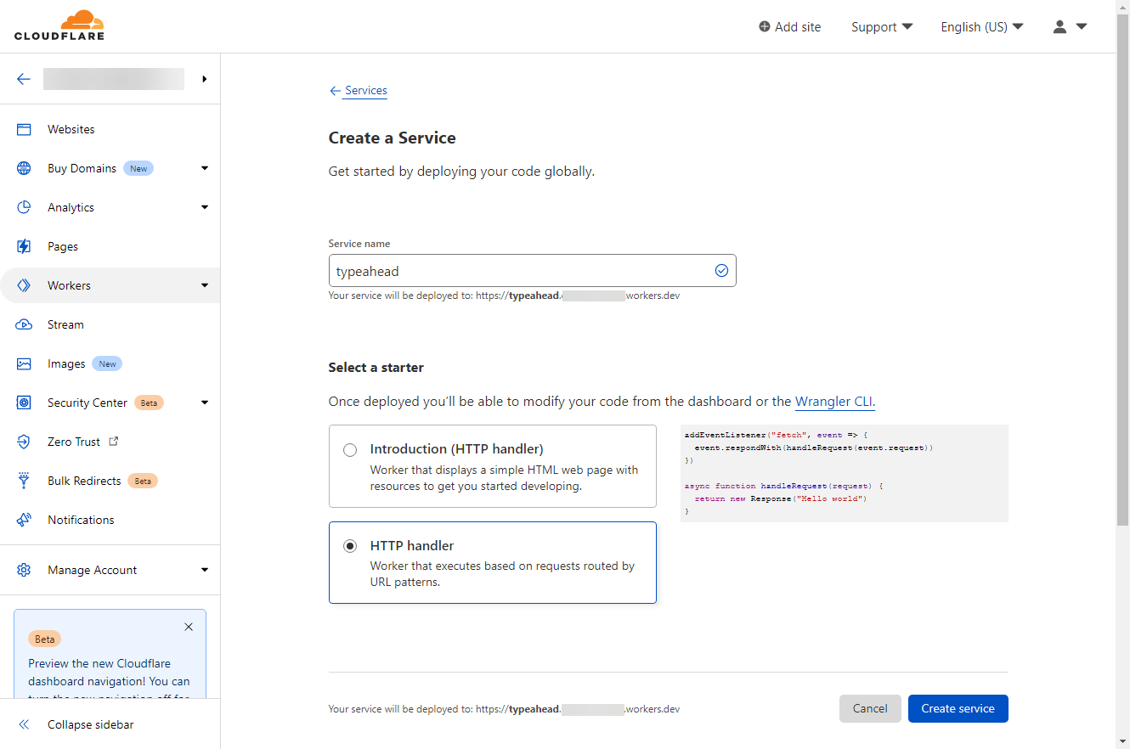Click the Images picture icon

click(24, 363)
